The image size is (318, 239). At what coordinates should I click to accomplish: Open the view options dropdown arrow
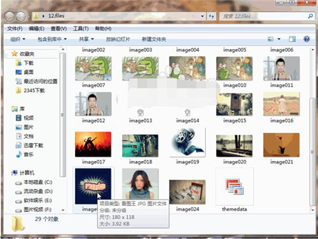(279, 39)
